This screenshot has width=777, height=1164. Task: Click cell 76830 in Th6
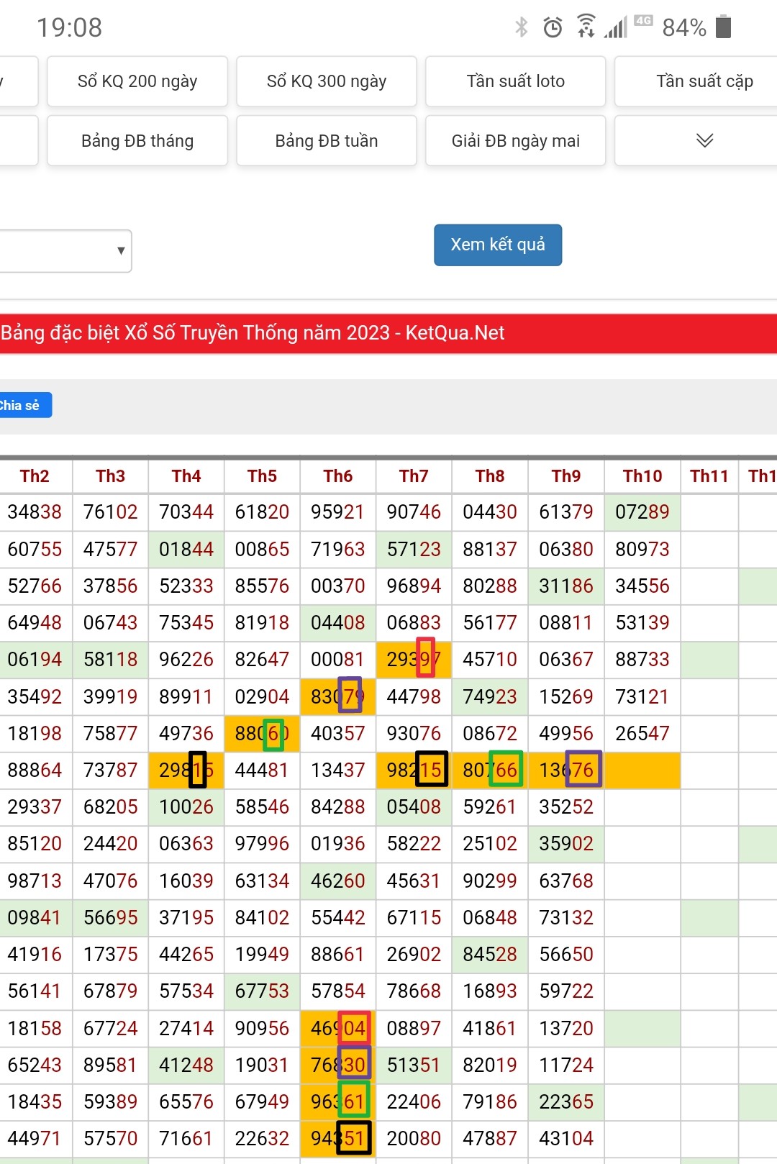click(x=338, y=1065)
